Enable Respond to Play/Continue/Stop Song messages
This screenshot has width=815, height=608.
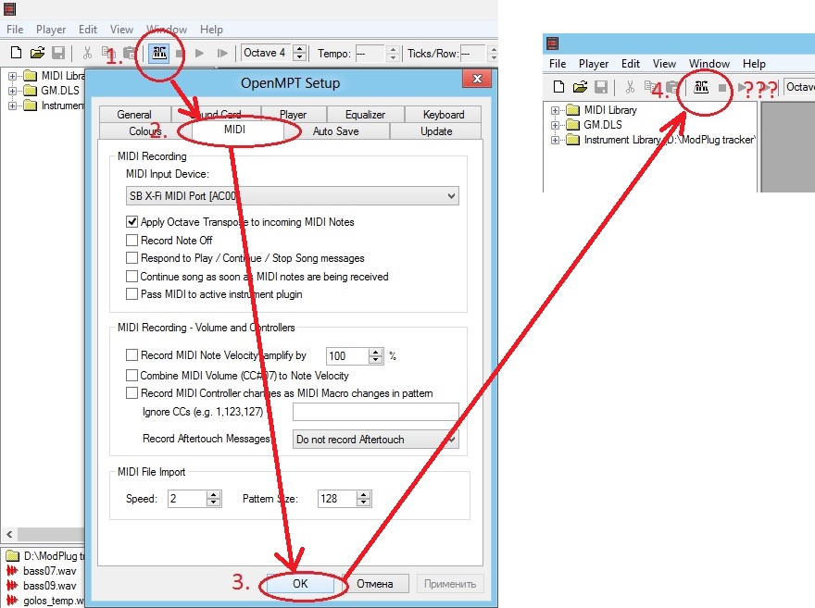(x=132, y=258)
